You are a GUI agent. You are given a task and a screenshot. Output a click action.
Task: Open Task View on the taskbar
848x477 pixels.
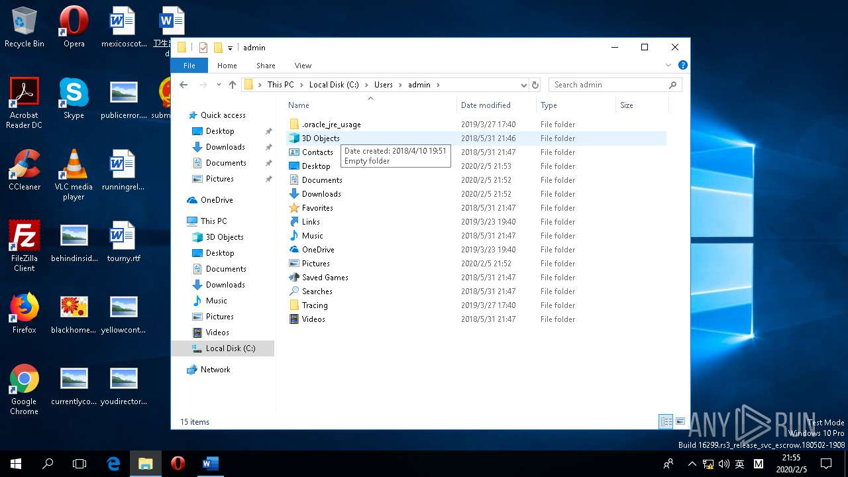[79, 464]
